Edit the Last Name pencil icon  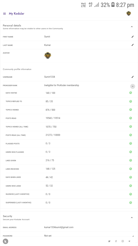[x=133, y=45]
